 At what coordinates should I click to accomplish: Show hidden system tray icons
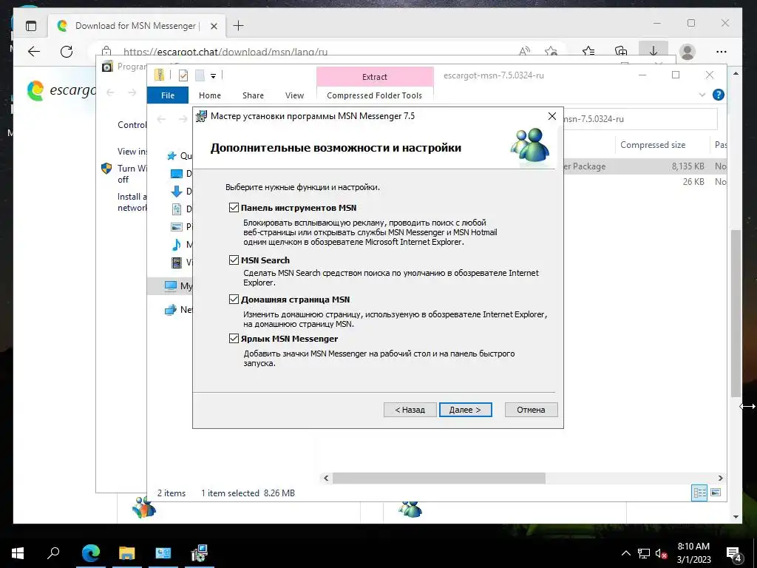[x=625, y=553]
